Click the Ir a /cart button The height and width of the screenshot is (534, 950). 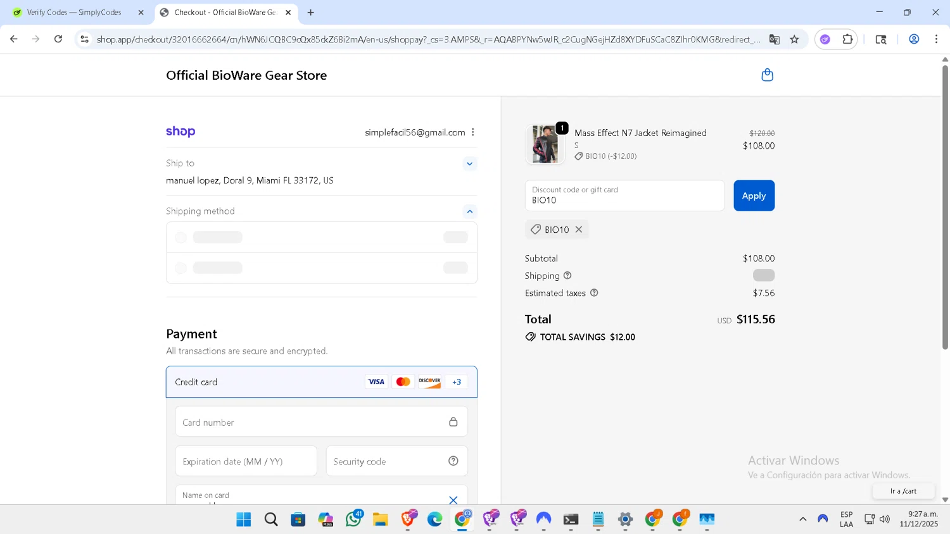click(903, 491)
